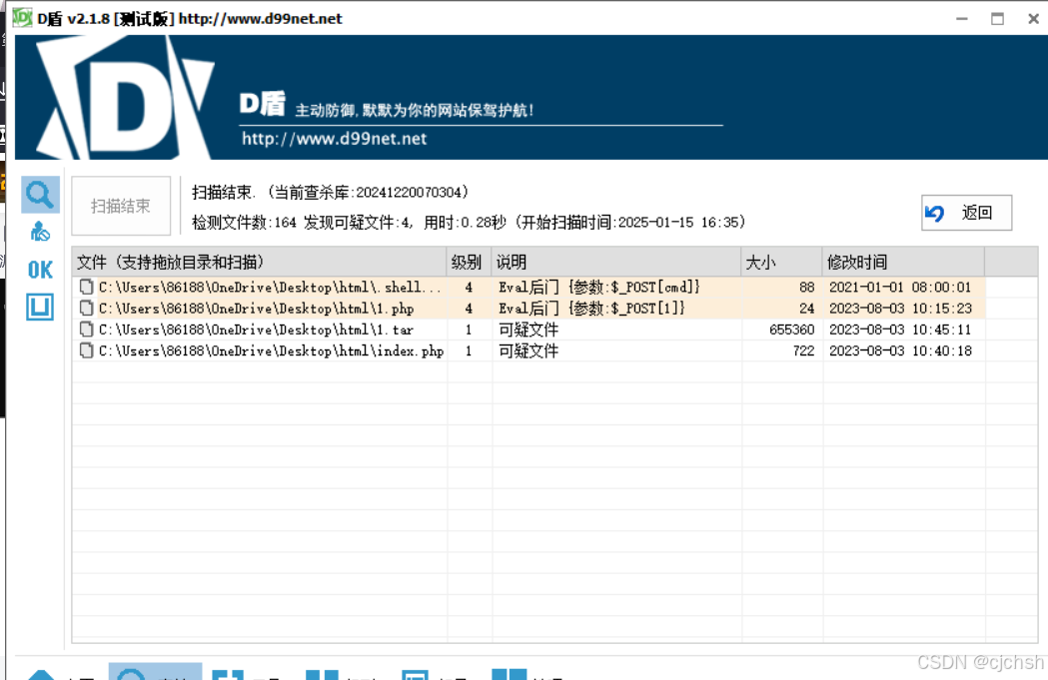Viewport: 1048px width, 680px height.
Task: Click size value 88
Action: pos(806,288)
